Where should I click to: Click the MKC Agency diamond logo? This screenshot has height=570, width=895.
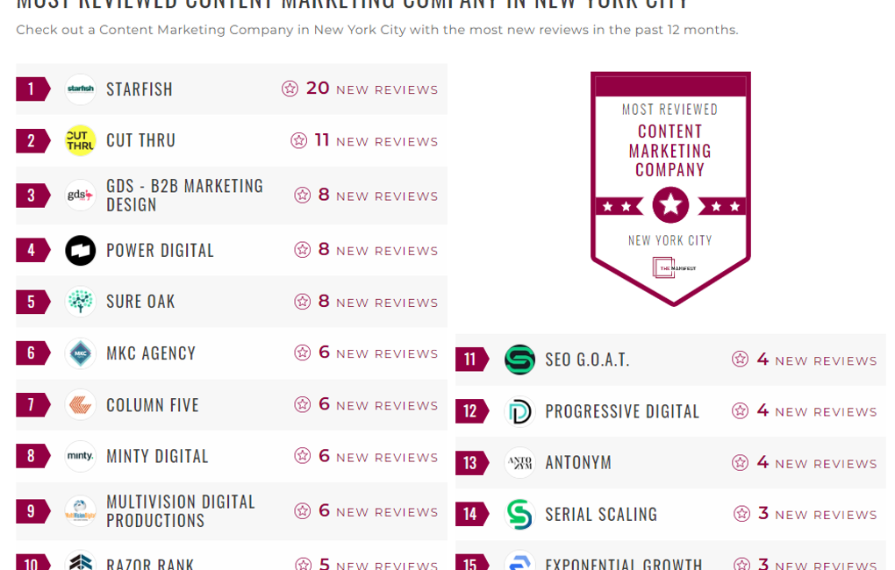(81, 353)
